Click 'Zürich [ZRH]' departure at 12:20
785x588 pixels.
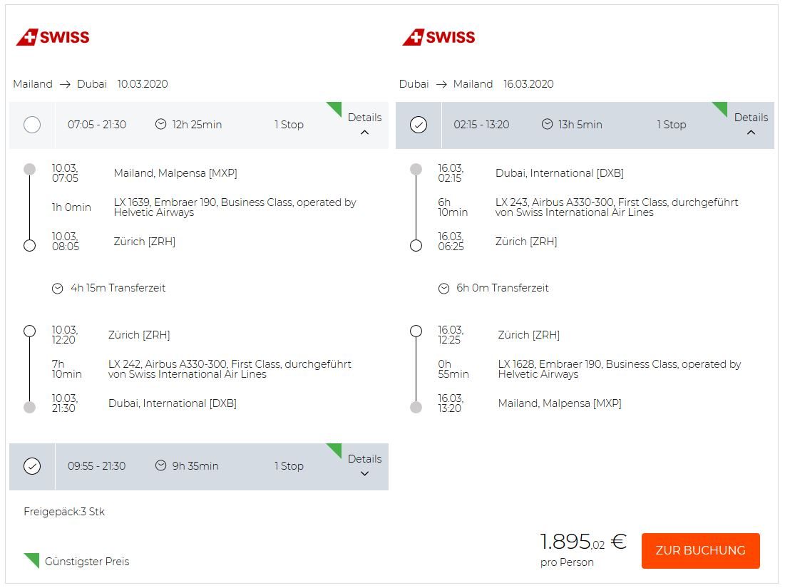pos(139,335)
